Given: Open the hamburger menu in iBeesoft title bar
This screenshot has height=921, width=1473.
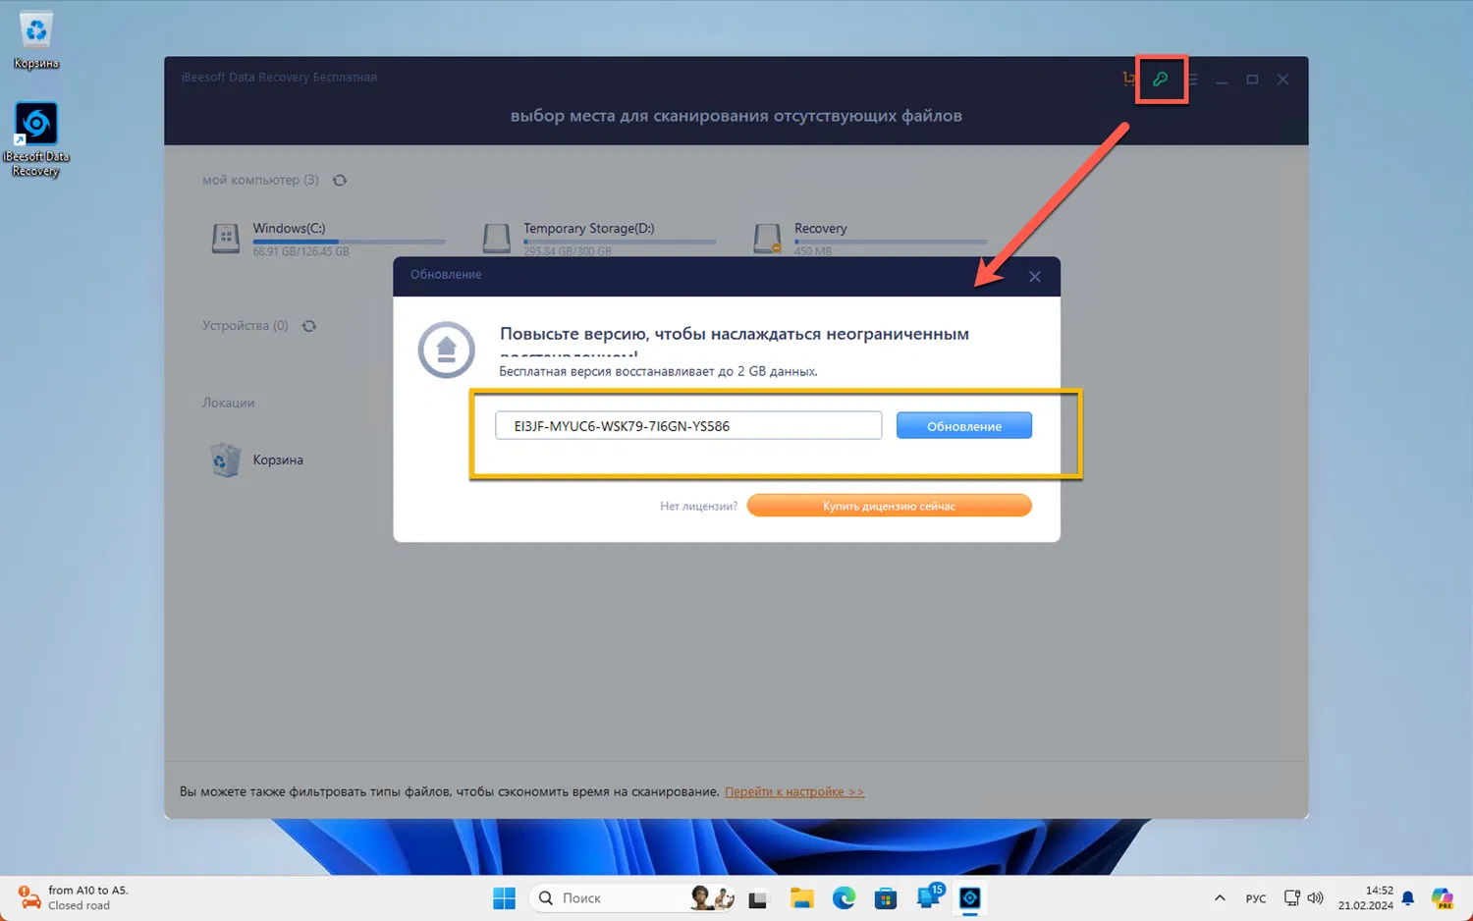Looking at the screenshot, I should tap(1192, 80).
